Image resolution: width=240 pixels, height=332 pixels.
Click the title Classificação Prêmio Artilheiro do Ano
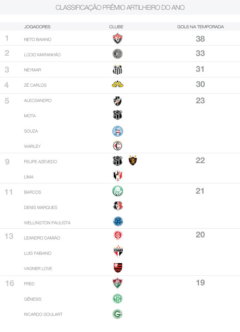120,8
